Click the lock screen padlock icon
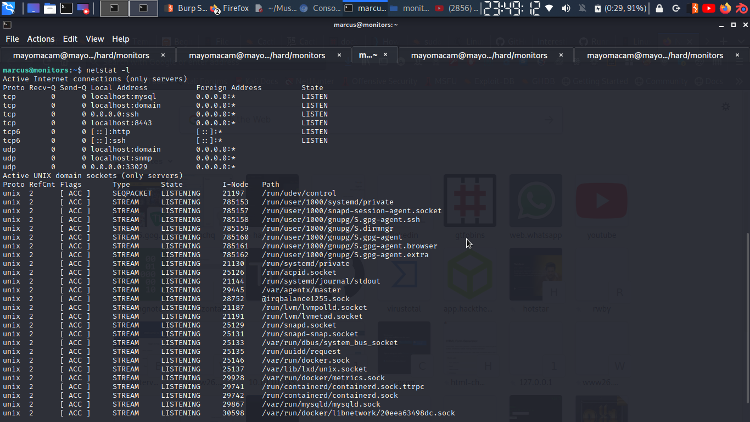Viewport: 750px width, 422px height. point(659,8)
